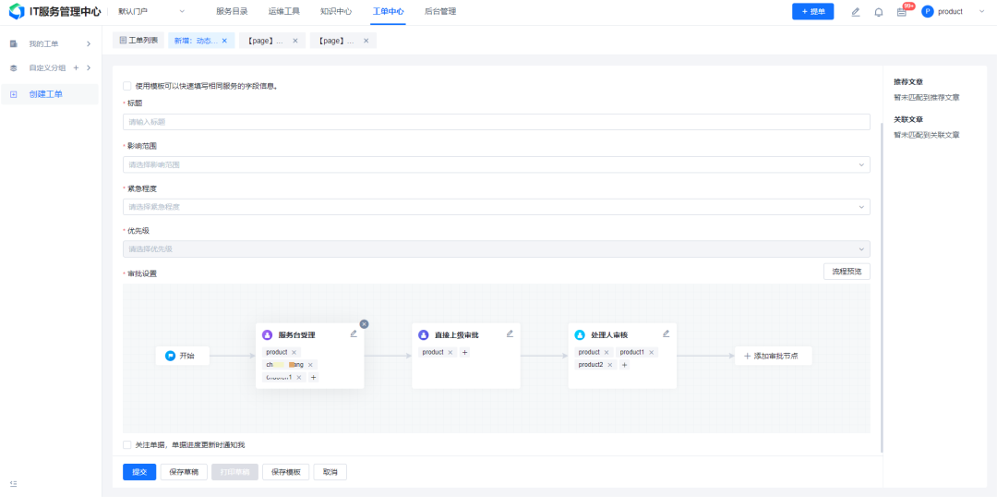This screenshot has width=997, height=497.
Task: Click the product user avatar
Action: [x=927, y=11]
